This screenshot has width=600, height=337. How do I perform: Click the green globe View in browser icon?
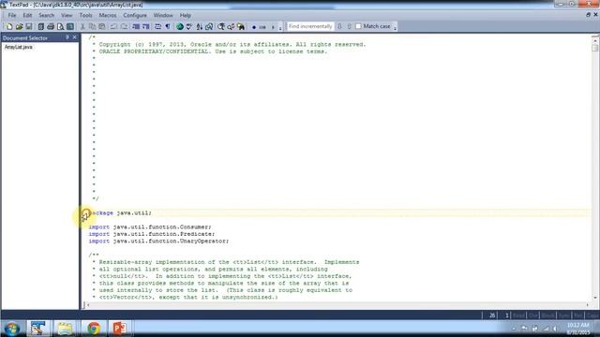pos(179,27)
